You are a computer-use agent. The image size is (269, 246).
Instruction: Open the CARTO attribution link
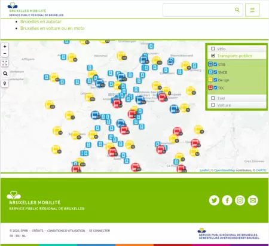coord(261,170)
